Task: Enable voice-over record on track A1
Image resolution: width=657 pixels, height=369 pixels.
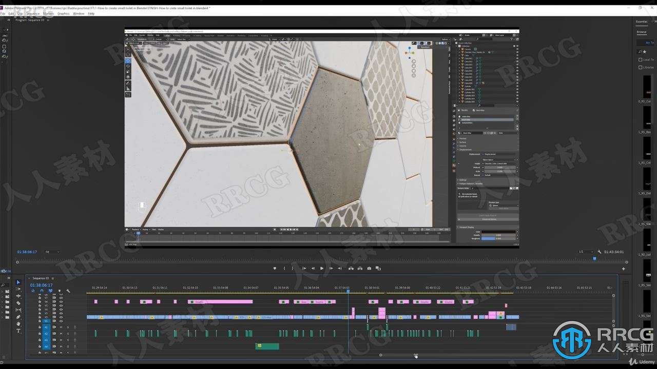Action: [x=74, y=327]
